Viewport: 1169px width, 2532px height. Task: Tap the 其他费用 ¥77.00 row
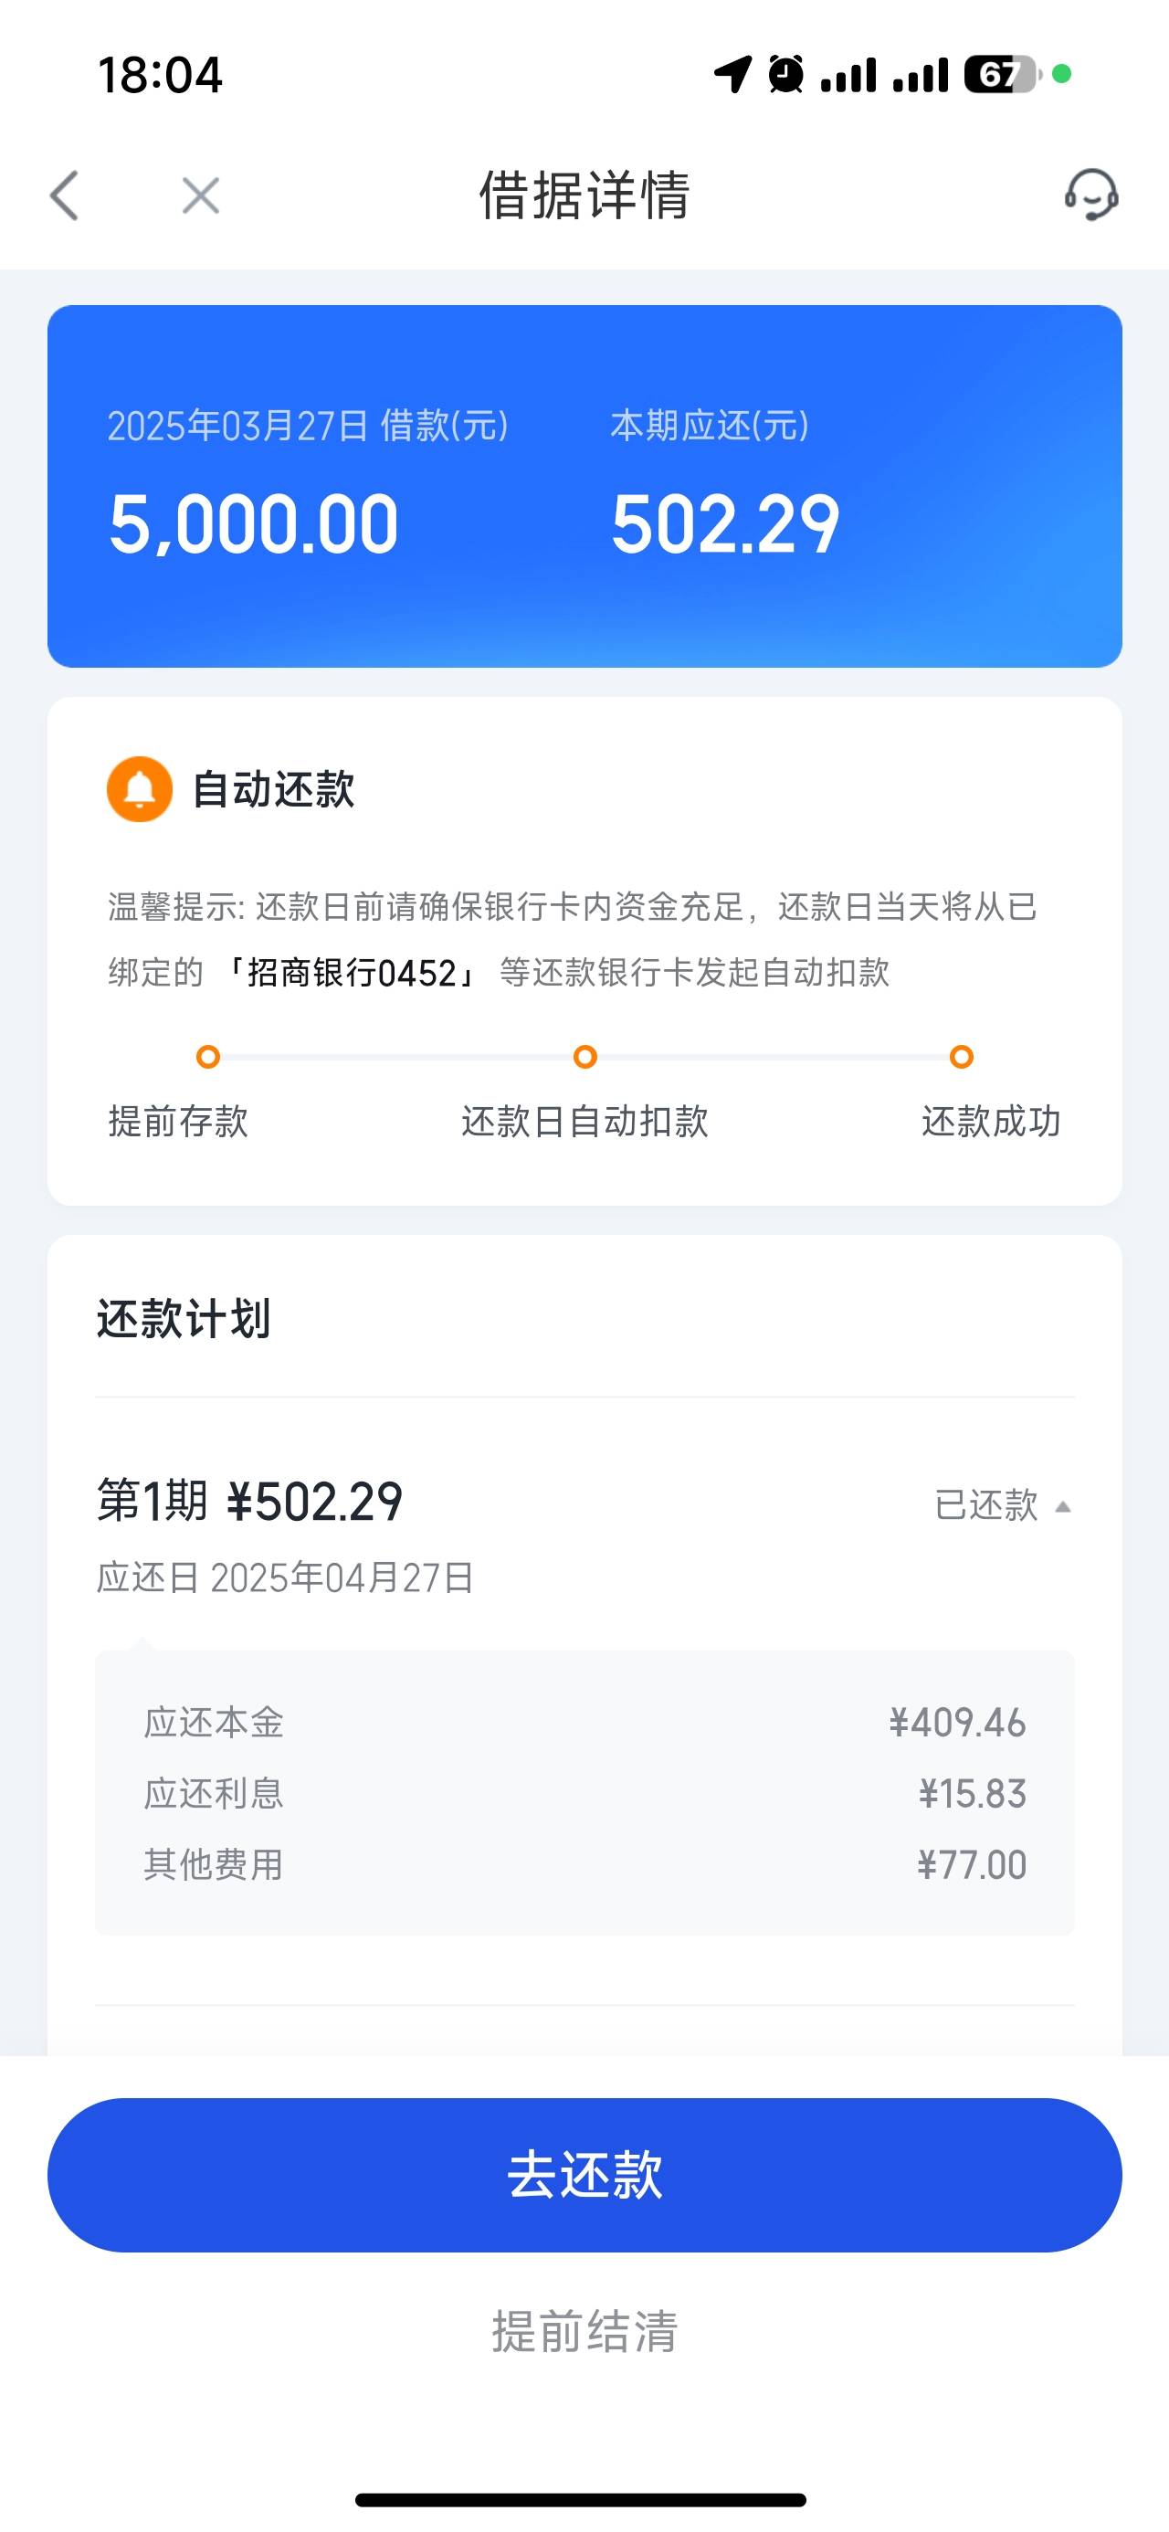(x=584, y=1864)
